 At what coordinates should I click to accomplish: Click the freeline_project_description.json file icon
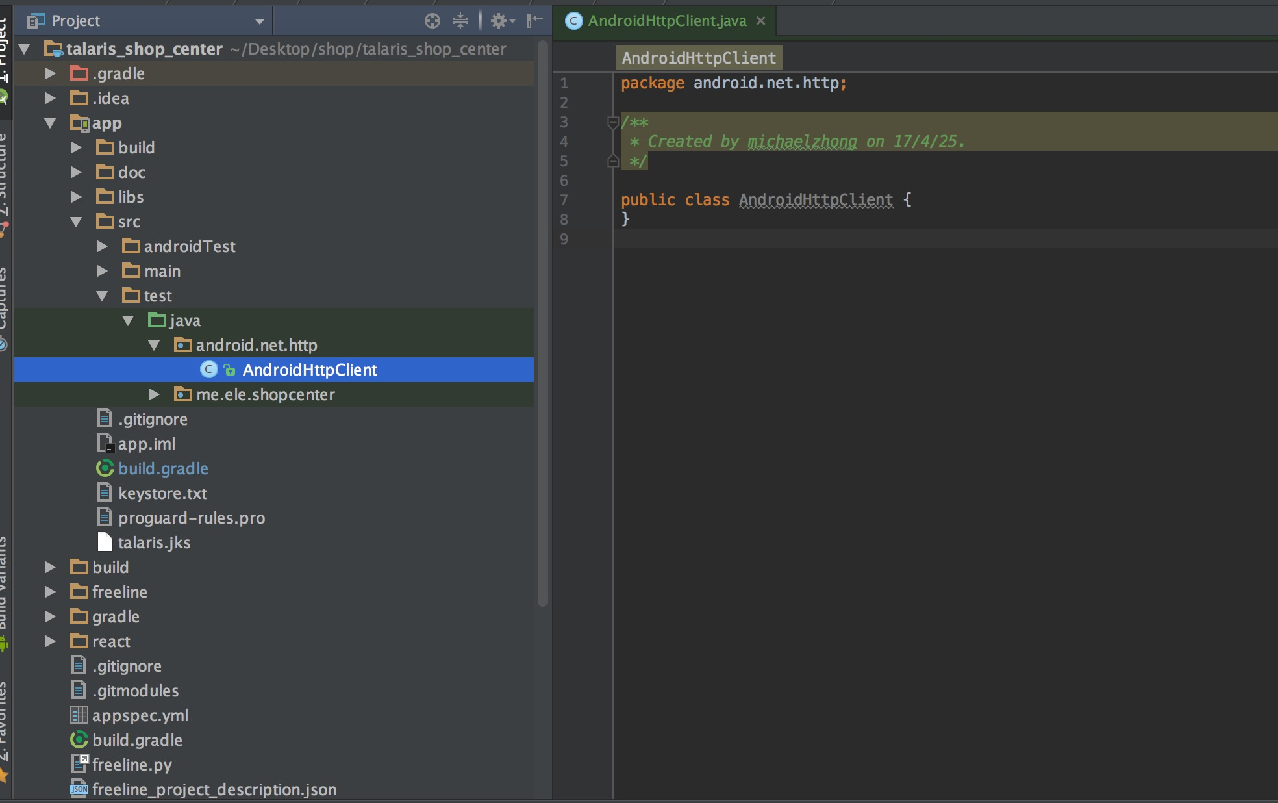pyautogui.click(x=79, y=789)
